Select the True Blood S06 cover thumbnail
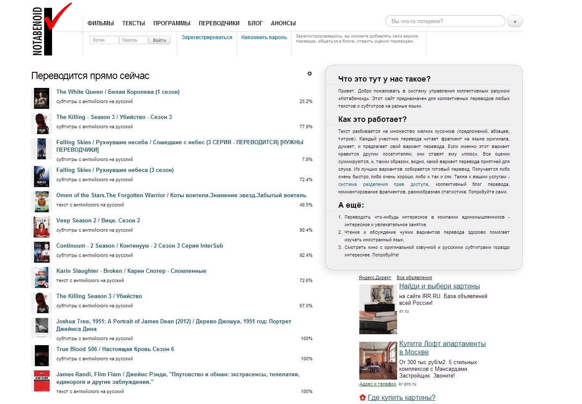The width and height of the screenshot is (582, 404). (42, 356)
